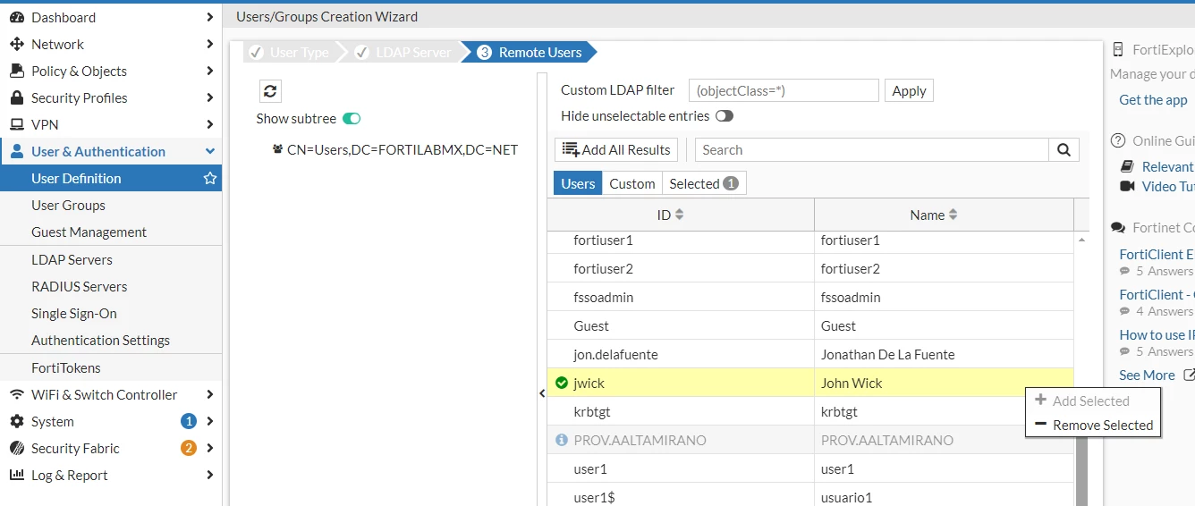Click the Security Fabric icon
The height and width of the screenshot is (506, 1195).
pyautogui.click(x=16, y=448)
